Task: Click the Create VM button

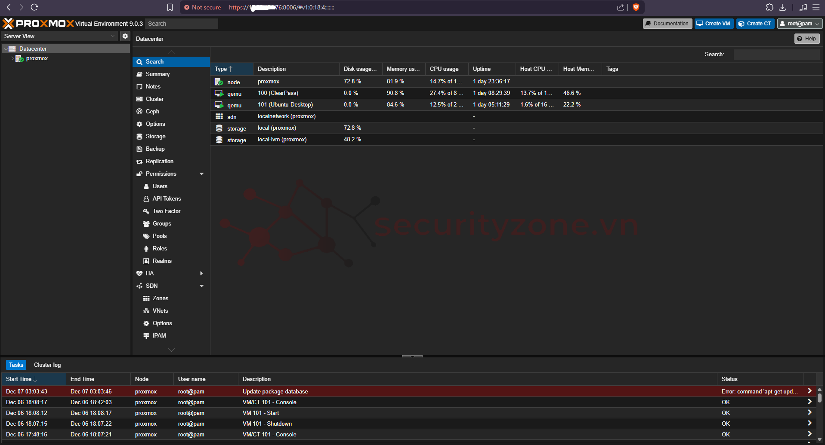Action: click(713, 23)
